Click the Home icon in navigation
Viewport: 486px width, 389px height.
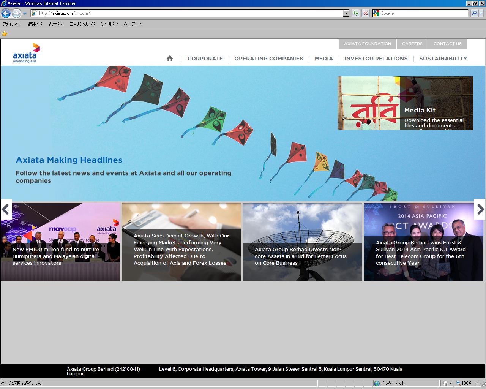(x=170, y=58)
